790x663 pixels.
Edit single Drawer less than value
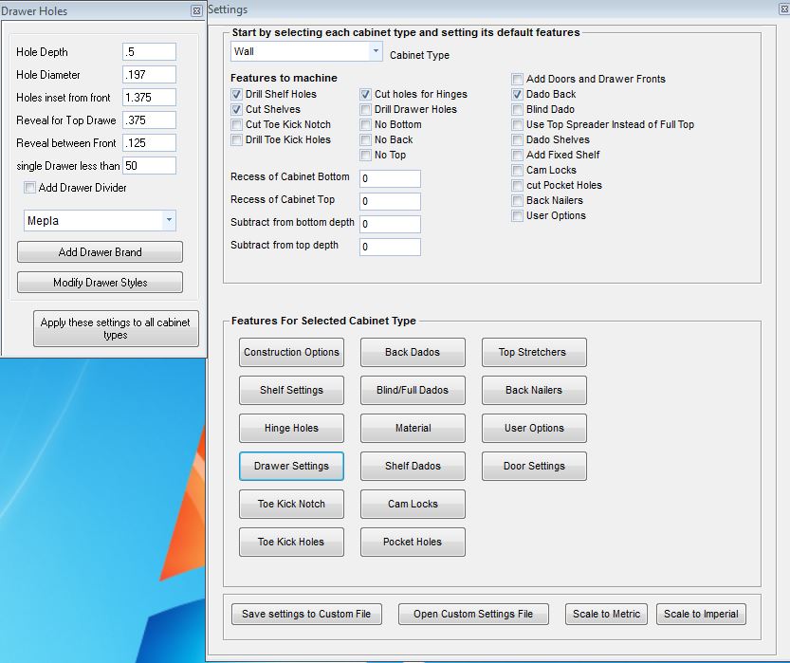click(149, 165)
